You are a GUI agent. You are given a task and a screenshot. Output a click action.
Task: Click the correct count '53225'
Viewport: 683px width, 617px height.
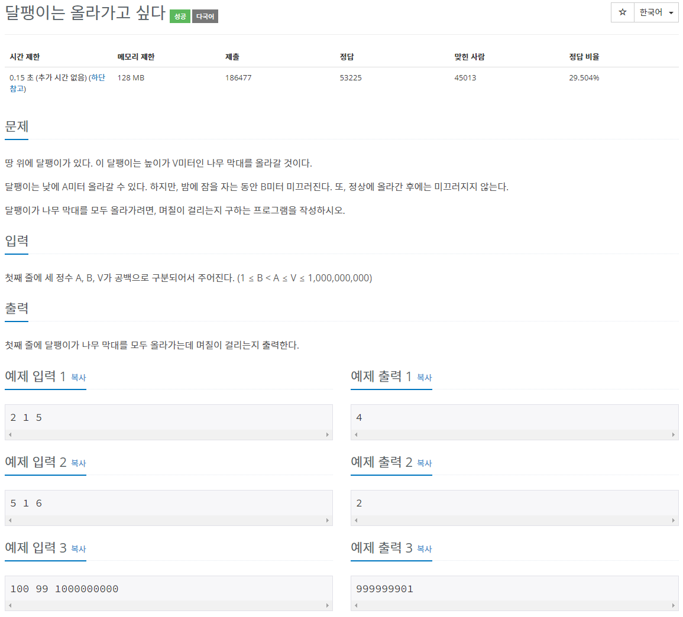coord(351,77)
